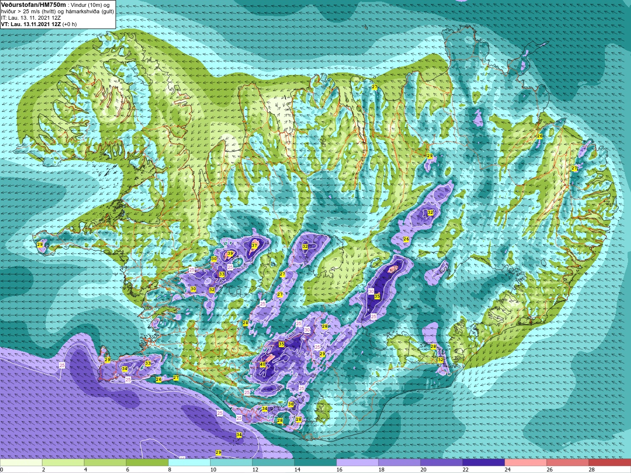This screenshot has width=631, height=473.
Task: Click the yellow gust label reading 36
Action: [291, 405]
